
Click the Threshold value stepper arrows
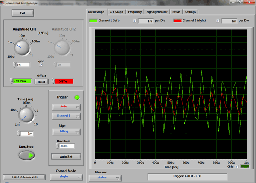point(58,146)
